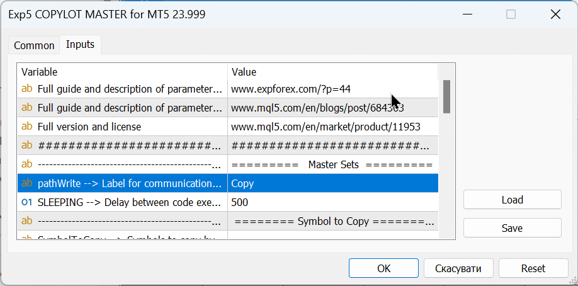
Task: Click 'ab' icon on the Master Sets row
Action: (27, 164)
